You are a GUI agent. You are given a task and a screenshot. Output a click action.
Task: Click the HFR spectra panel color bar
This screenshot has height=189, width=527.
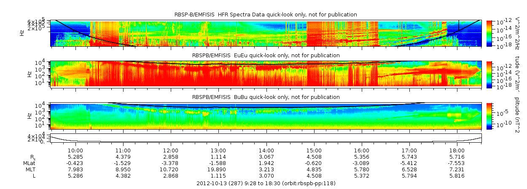point(489,33)
